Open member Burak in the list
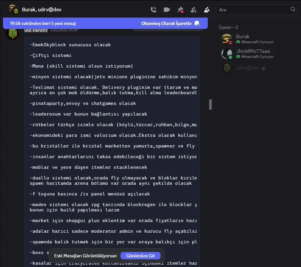Image resolution: width=301 pixels, height=267 pixels. coord(256,39)
